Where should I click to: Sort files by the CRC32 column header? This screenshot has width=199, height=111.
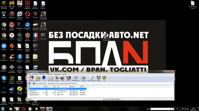[x=83, y=87]
